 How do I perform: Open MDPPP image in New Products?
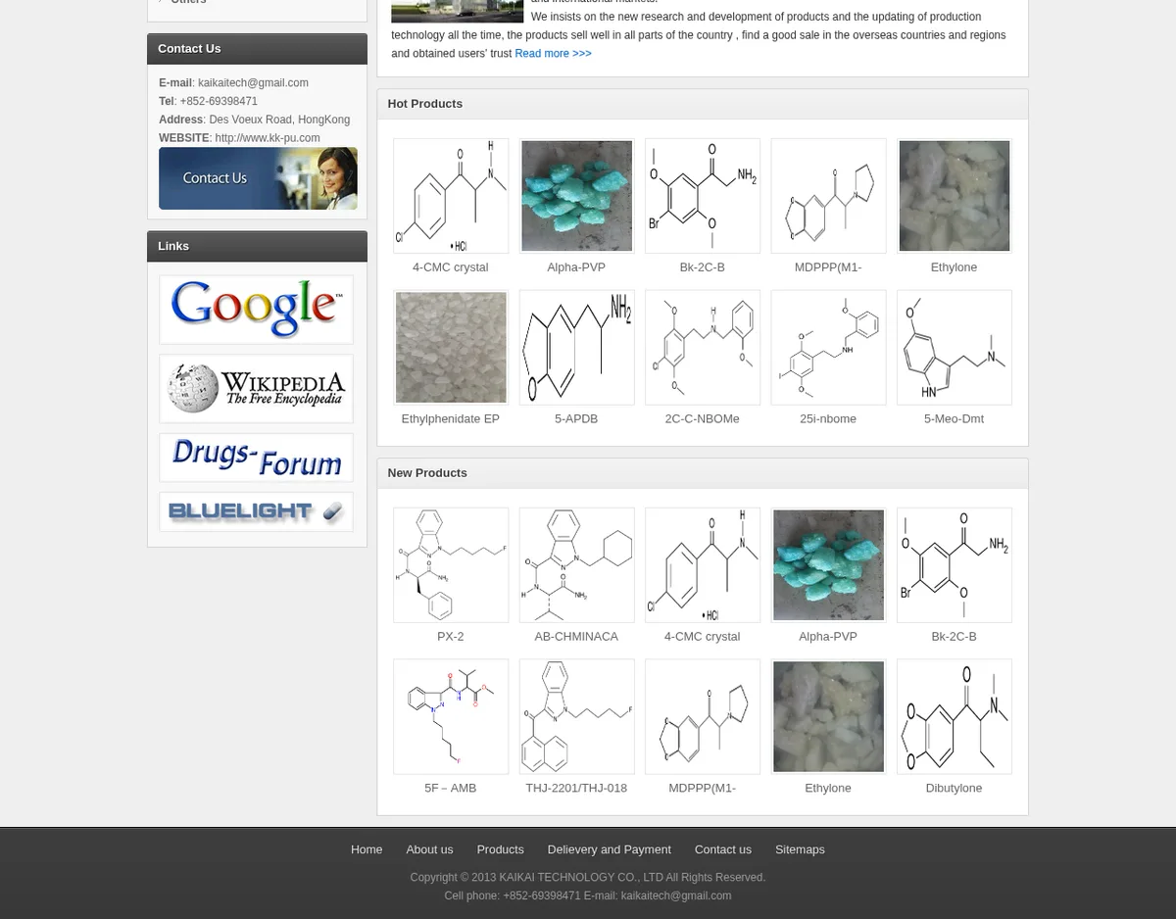703,717
